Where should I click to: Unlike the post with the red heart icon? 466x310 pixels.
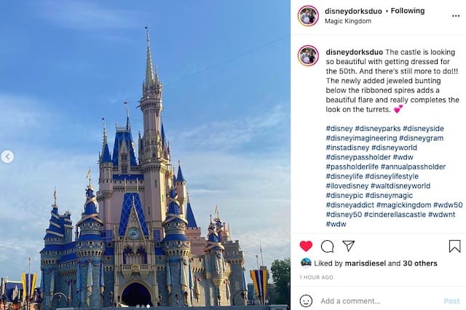[x=306, y=246]
